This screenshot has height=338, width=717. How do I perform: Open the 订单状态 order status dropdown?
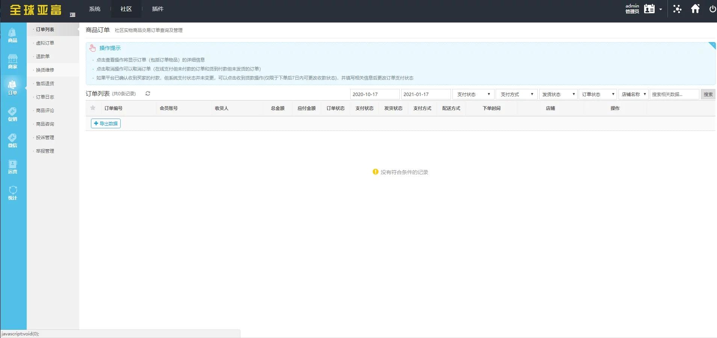[x=597, y=94]
